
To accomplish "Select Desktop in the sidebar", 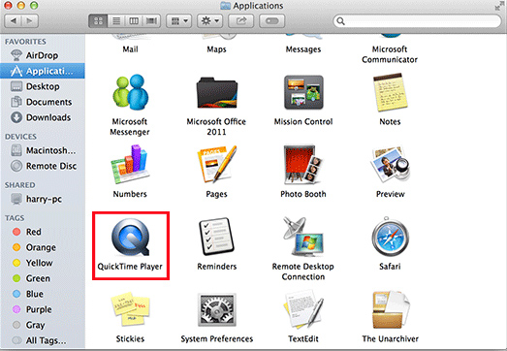I will point(43,86).
